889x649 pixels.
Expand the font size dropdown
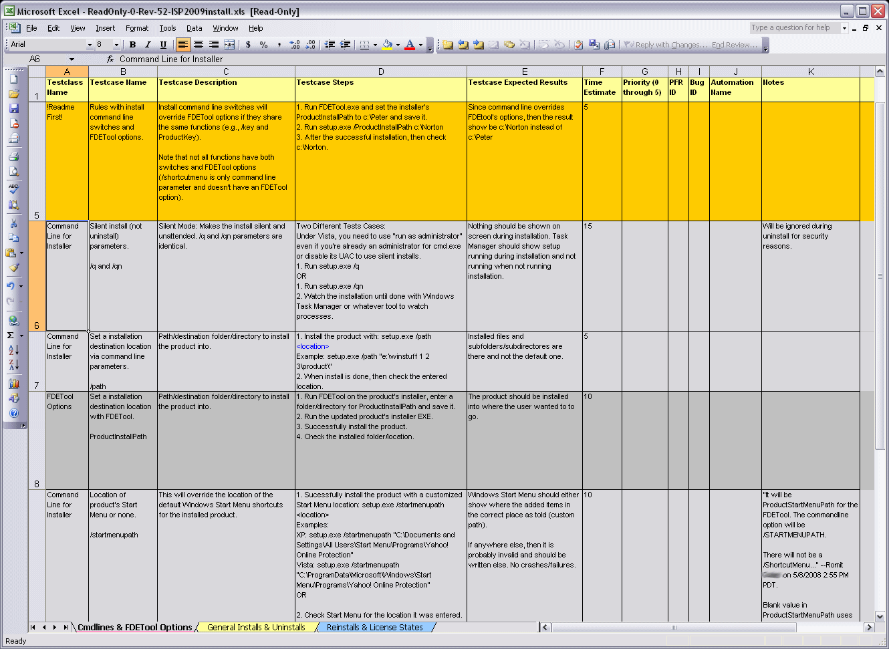click(116, 45)
